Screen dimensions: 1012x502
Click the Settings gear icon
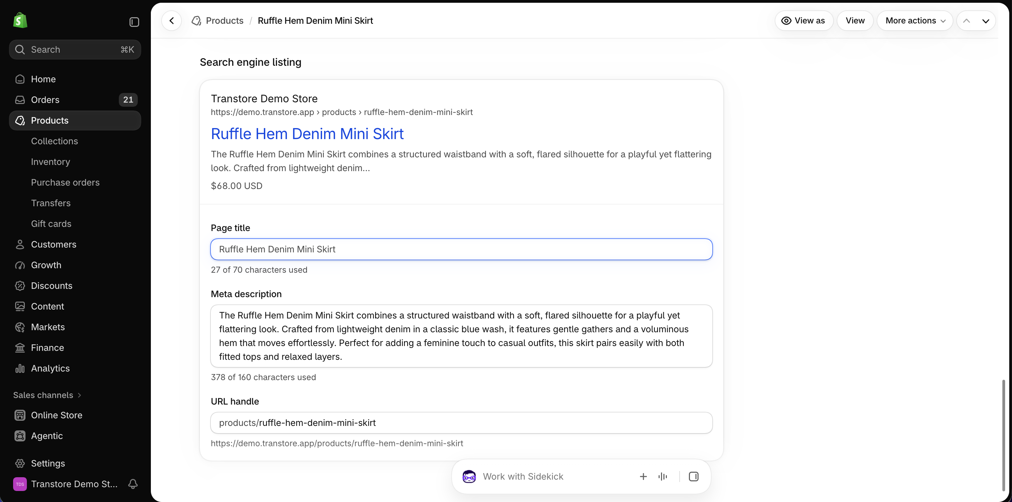20,463
